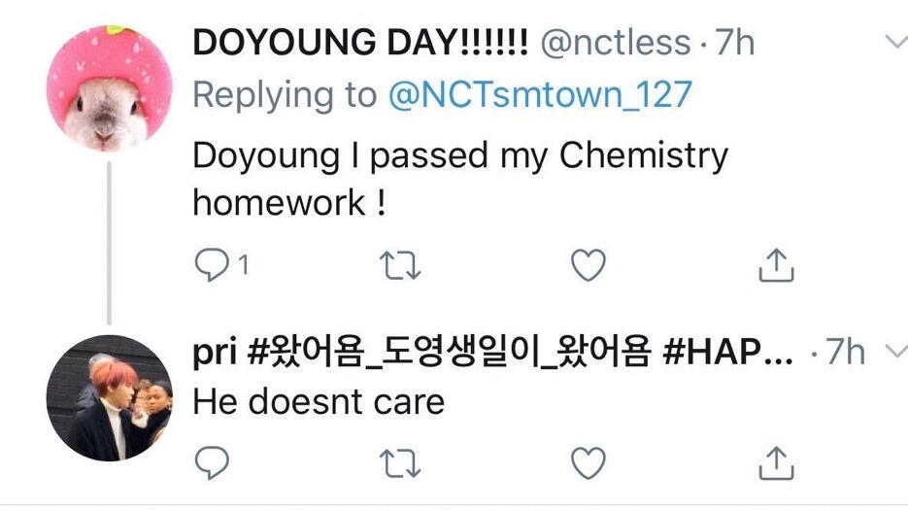Image resolution: width=908 pixels, height=510 pixels.
Task: Open the DOYOUNG DAY!!!!!!! display name
Action: click(x=360, y=43)
